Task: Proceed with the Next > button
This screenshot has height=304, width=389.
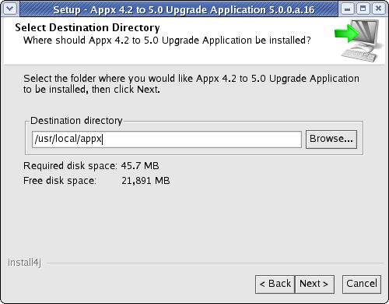Action: click(314, 285)
